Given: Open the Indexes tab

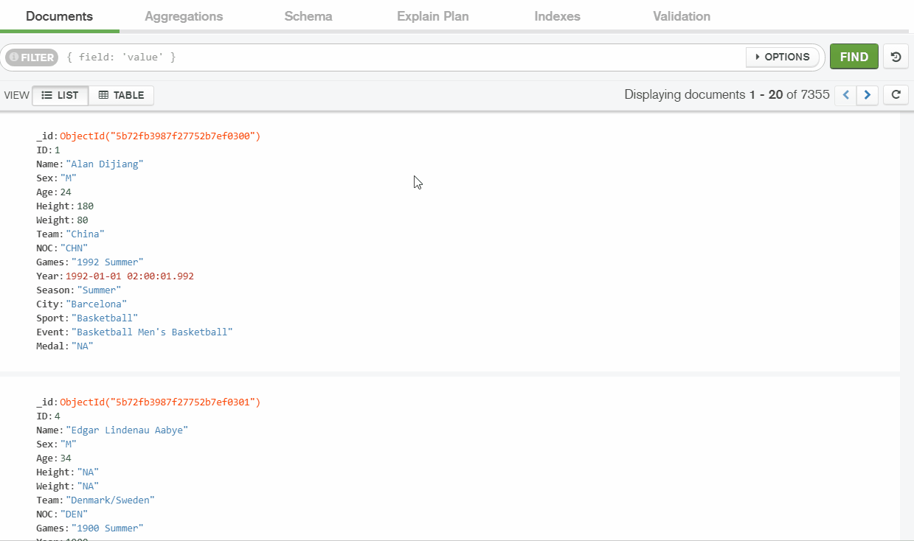Looking at the screenshot, I should (557, 16).
